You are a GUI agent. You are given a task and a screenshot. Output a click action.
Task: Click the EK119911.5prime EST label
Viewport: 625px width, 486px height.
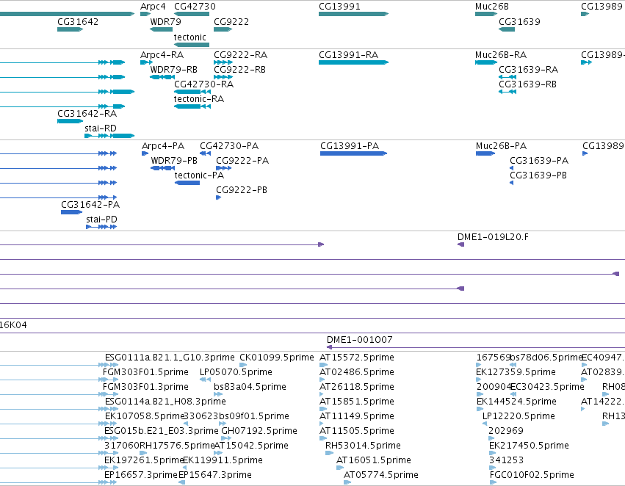click(223, 461)
